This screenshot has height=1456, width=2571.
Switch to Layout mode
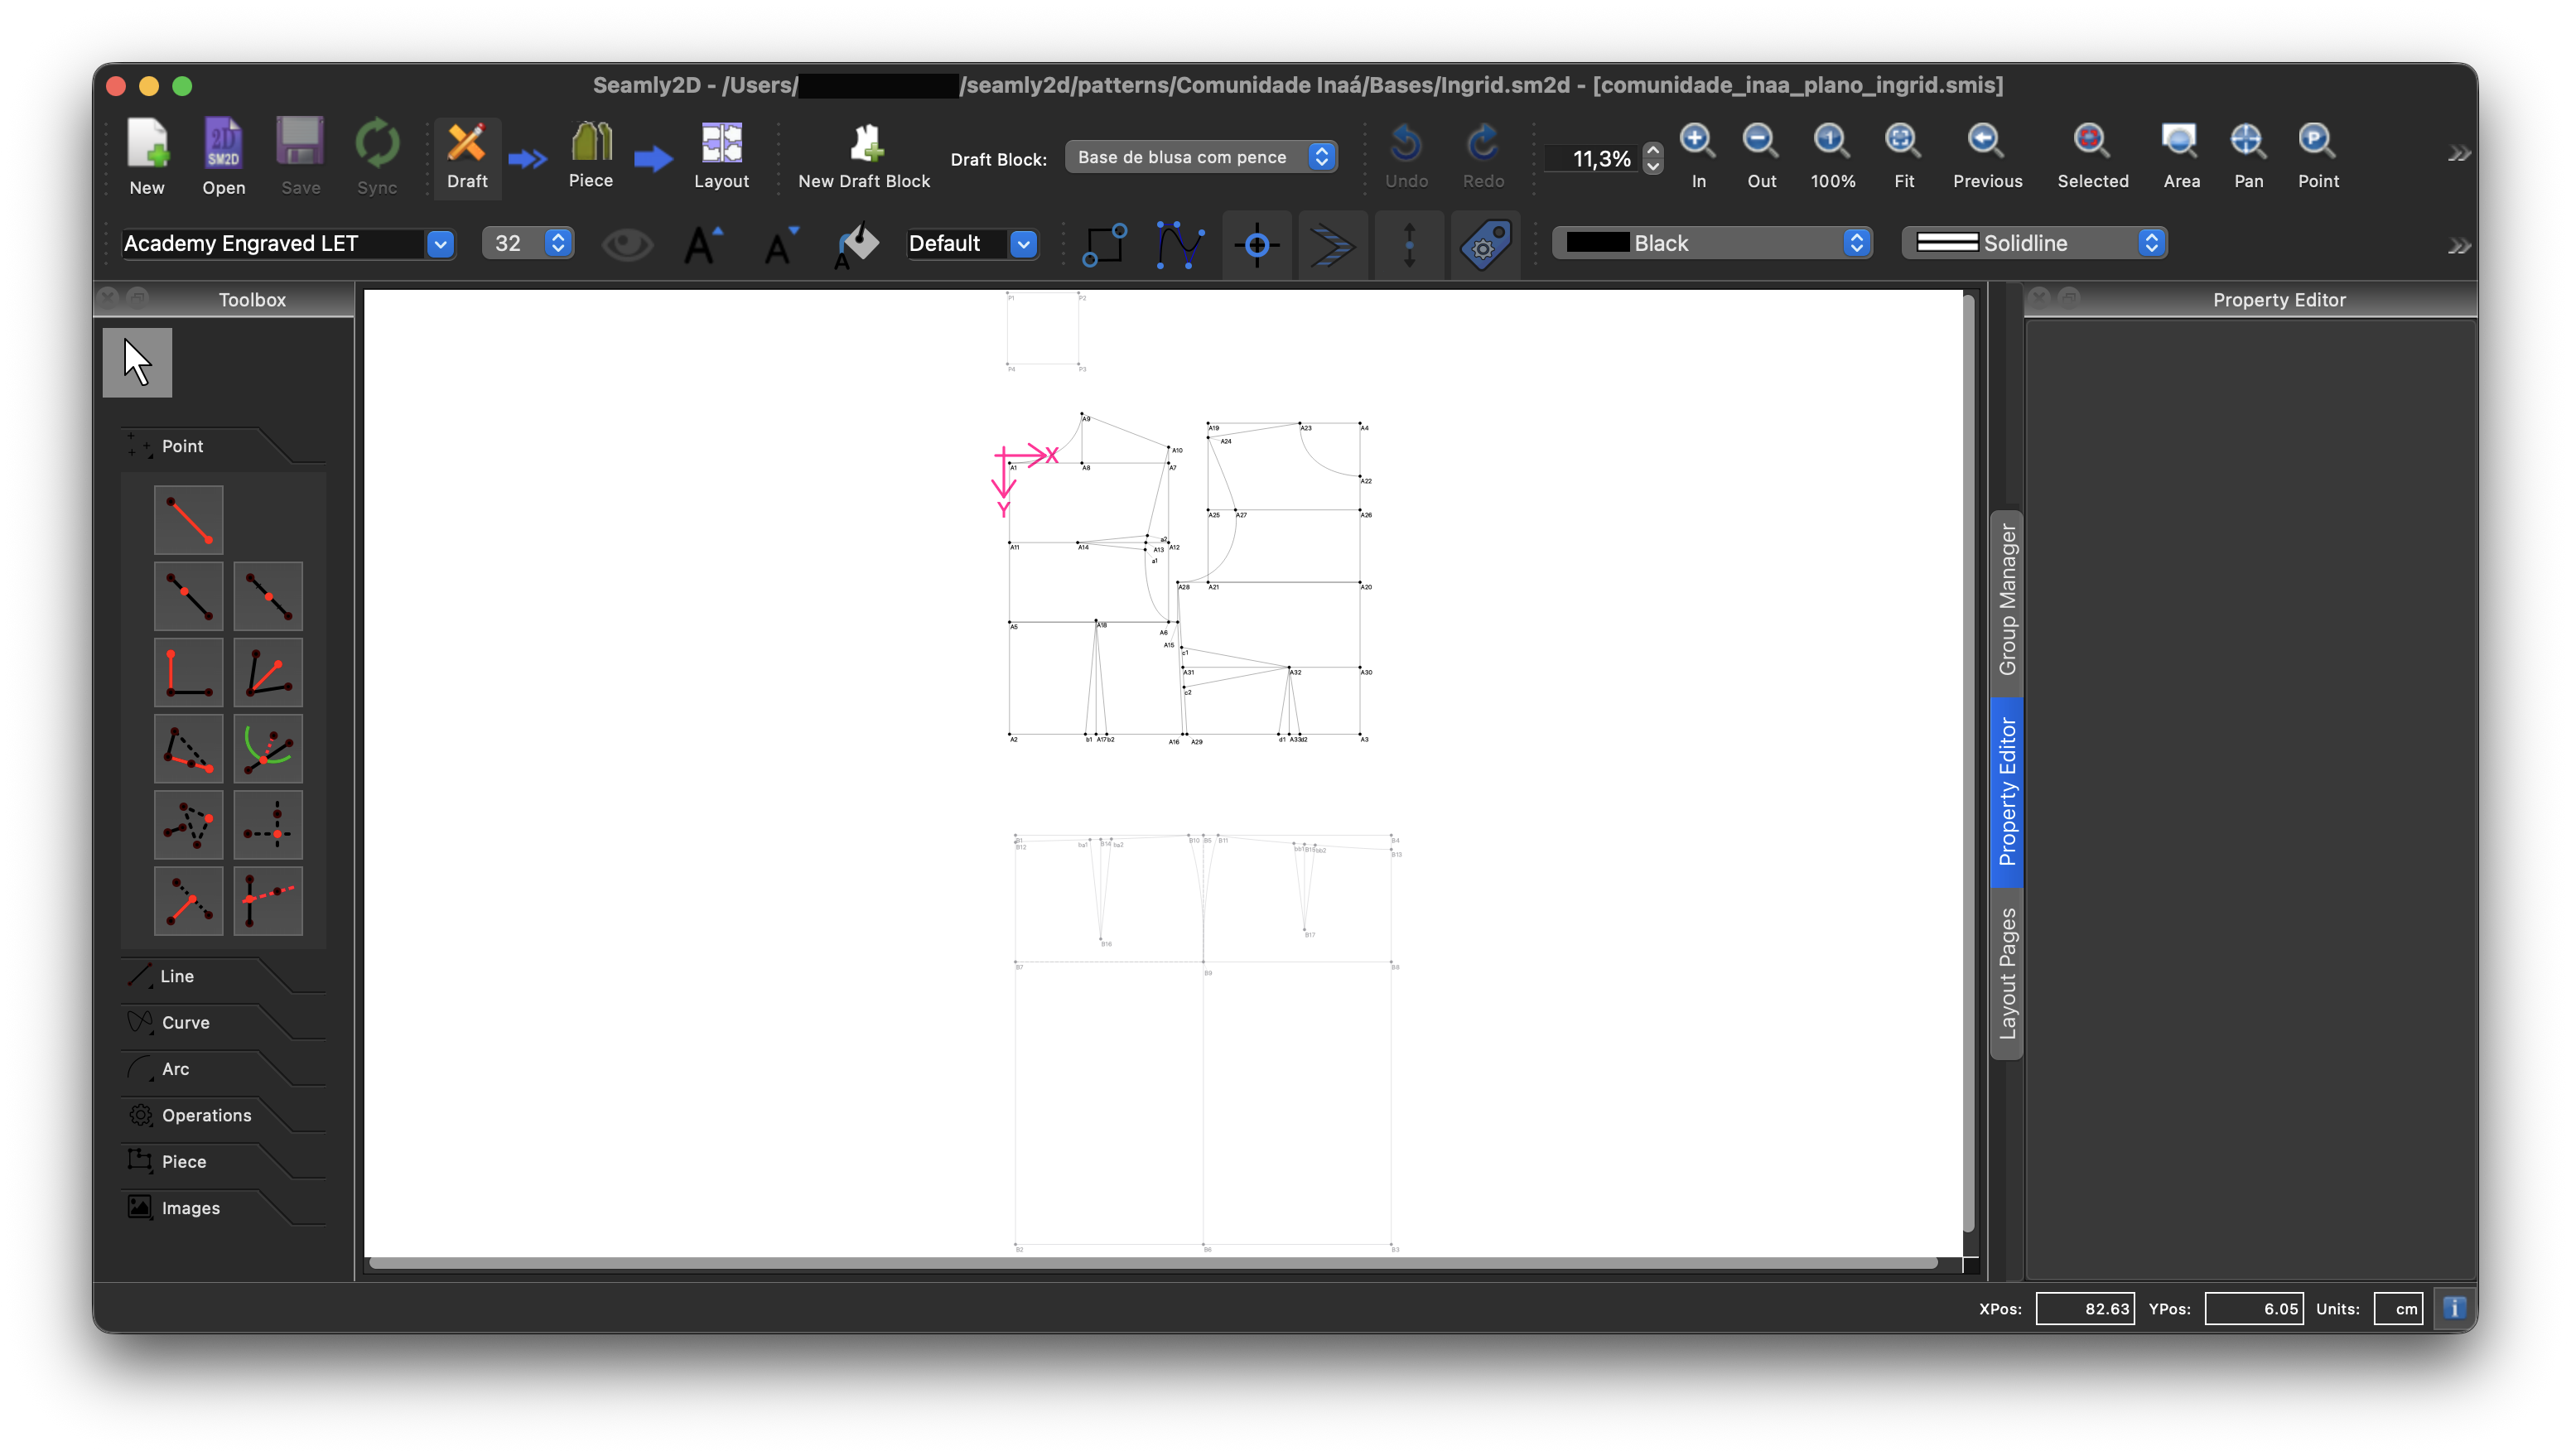point(721,156)
